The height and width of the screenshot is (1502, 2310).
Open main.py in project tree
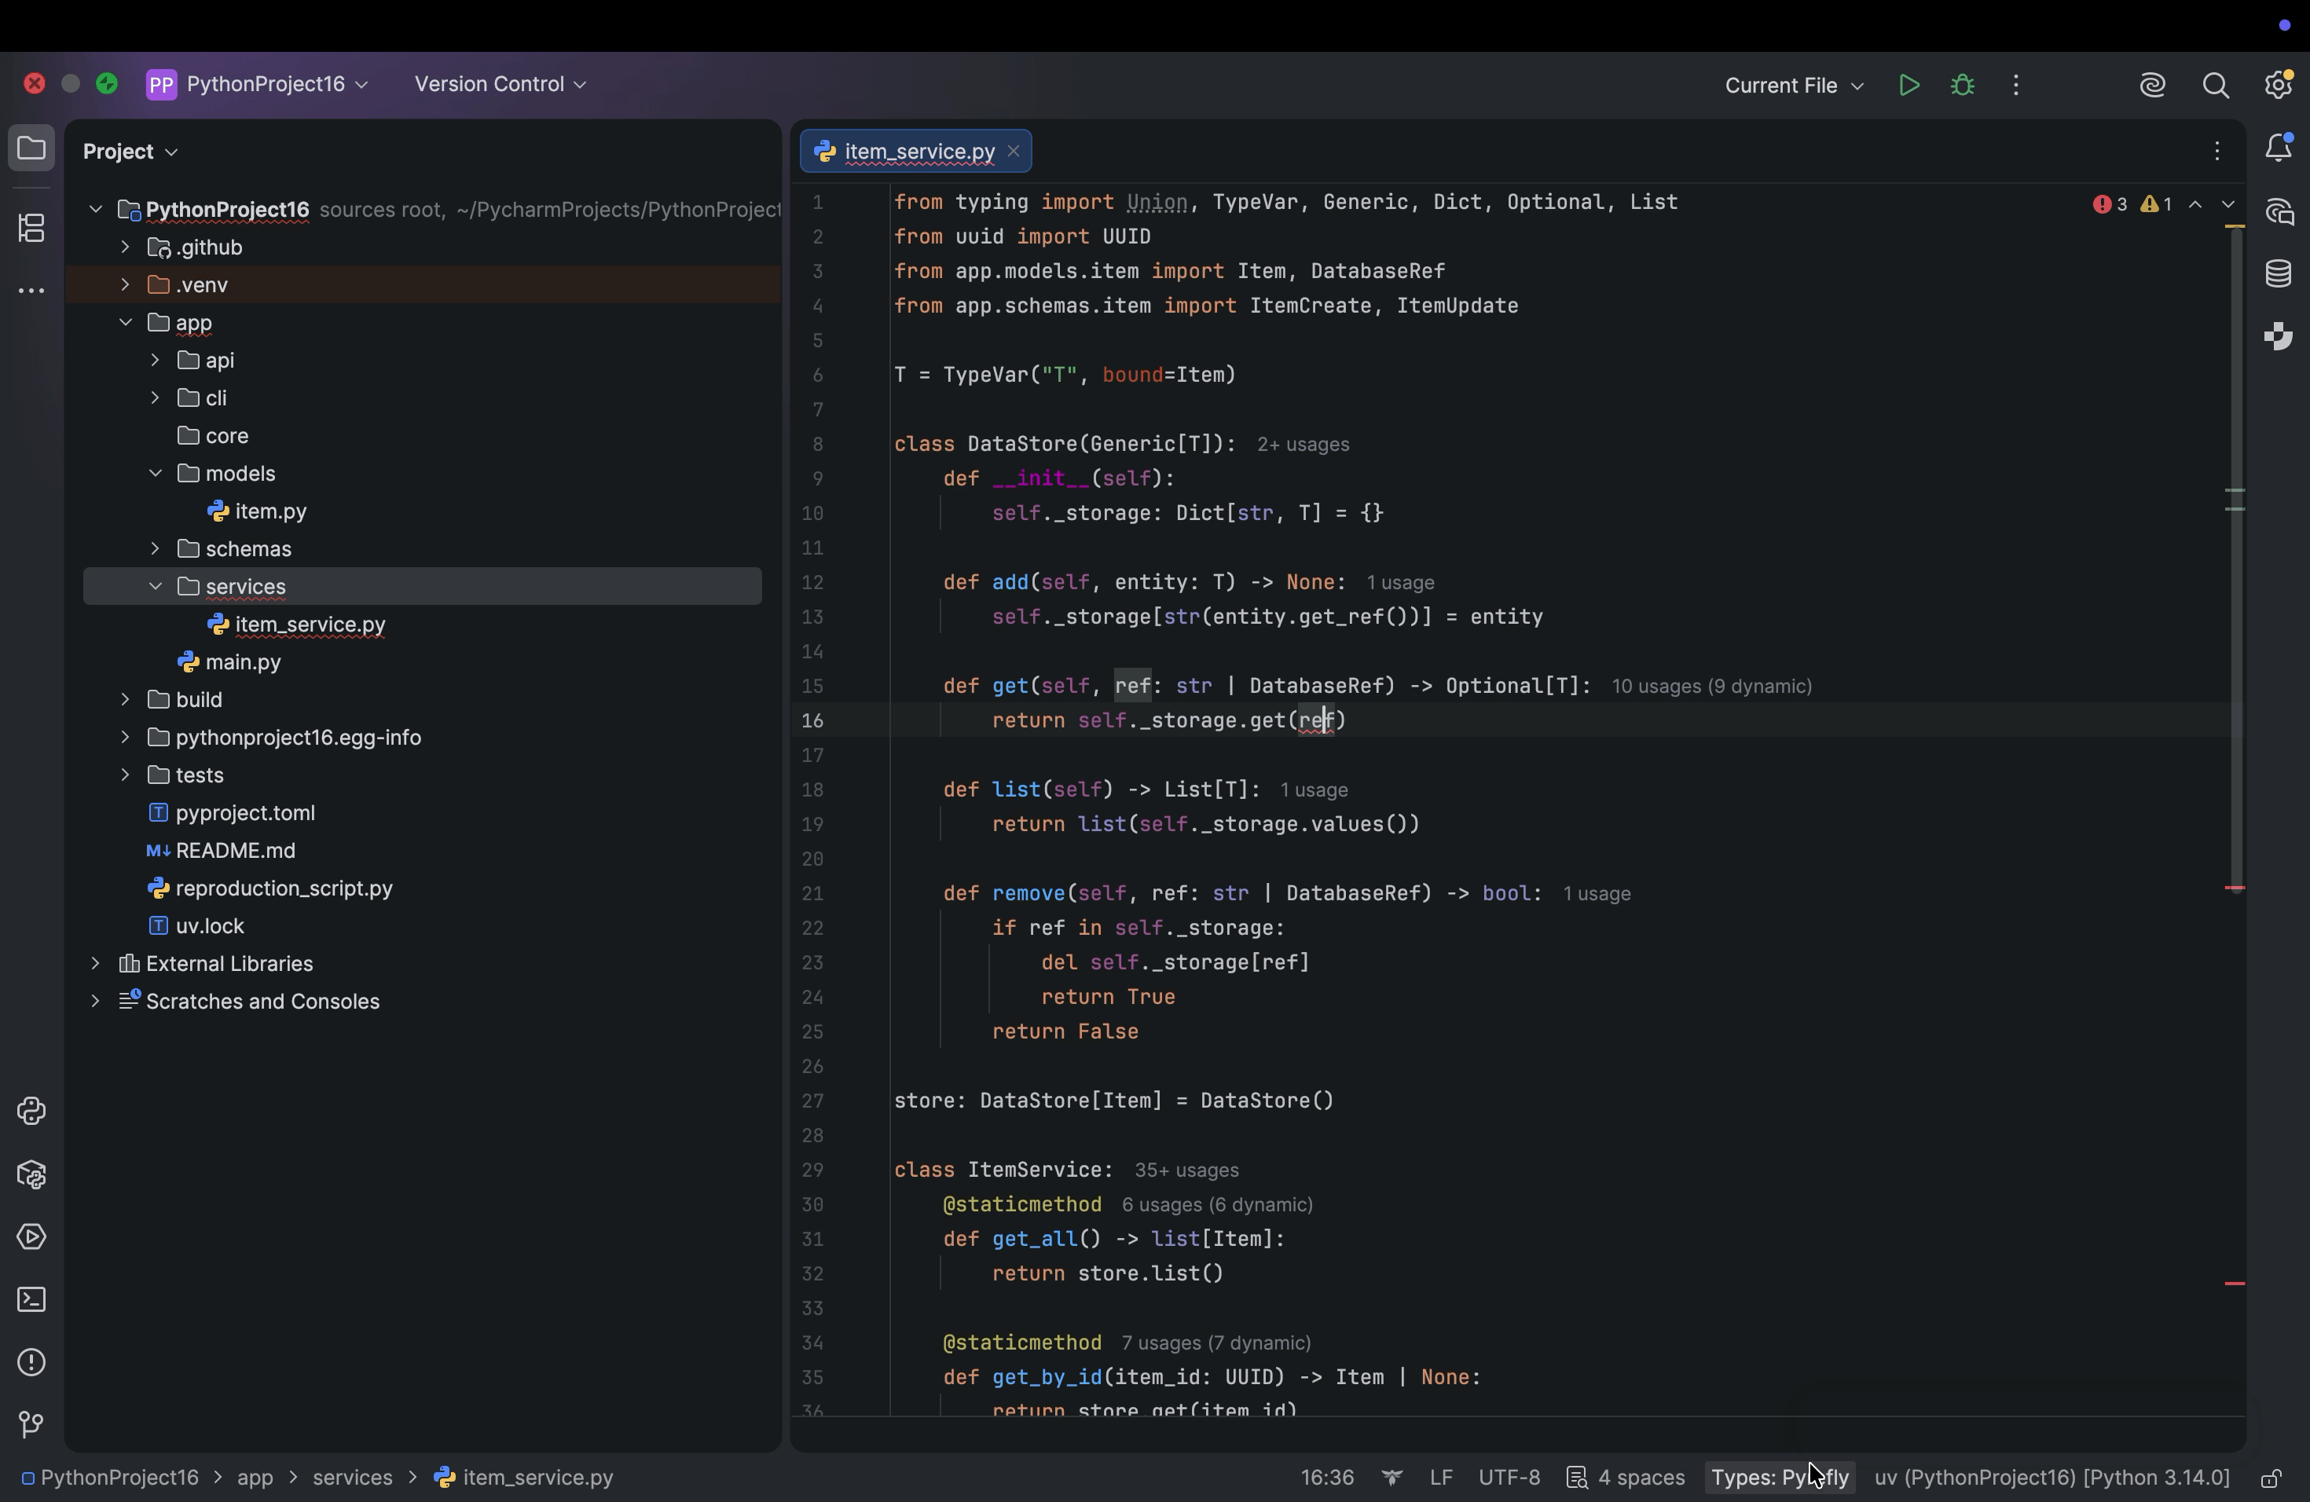(243, 661)
